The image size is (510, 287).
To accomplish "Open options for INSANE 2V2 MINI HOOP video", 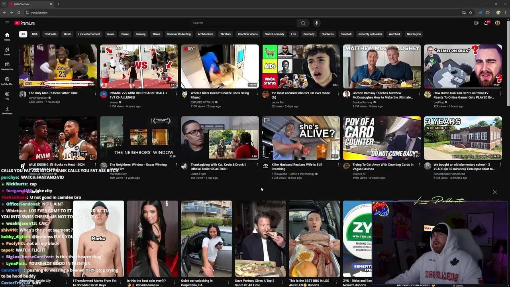I will click(176, 93).
